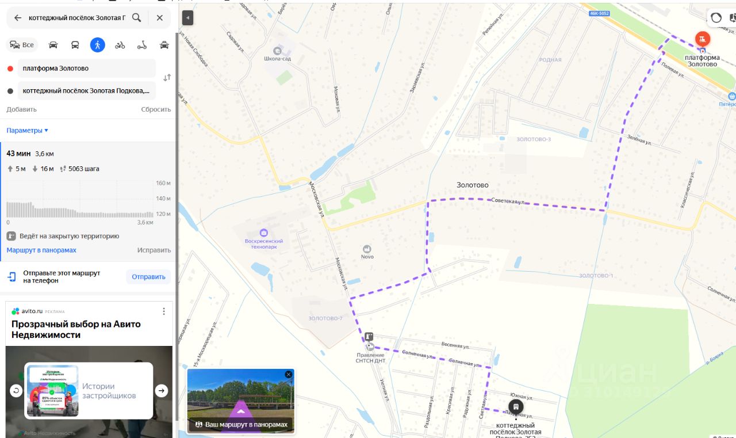Go back with the left arrow icon
This screenshot has height=438, width=736.
click(x=18, y=18)
